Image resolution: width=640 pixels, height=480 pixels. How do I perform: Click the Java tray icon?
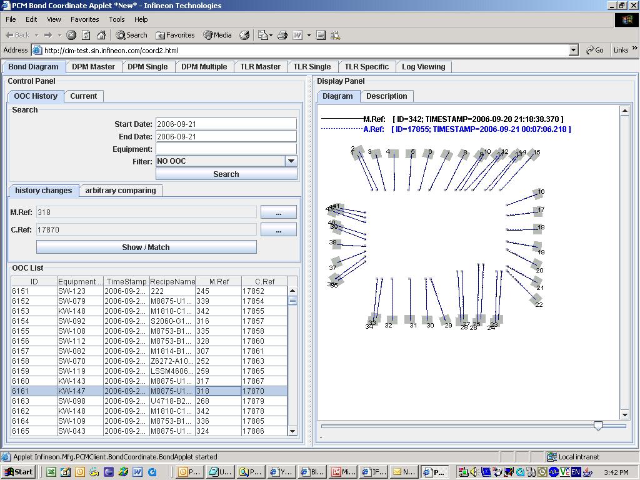click(x=587, y=472)
